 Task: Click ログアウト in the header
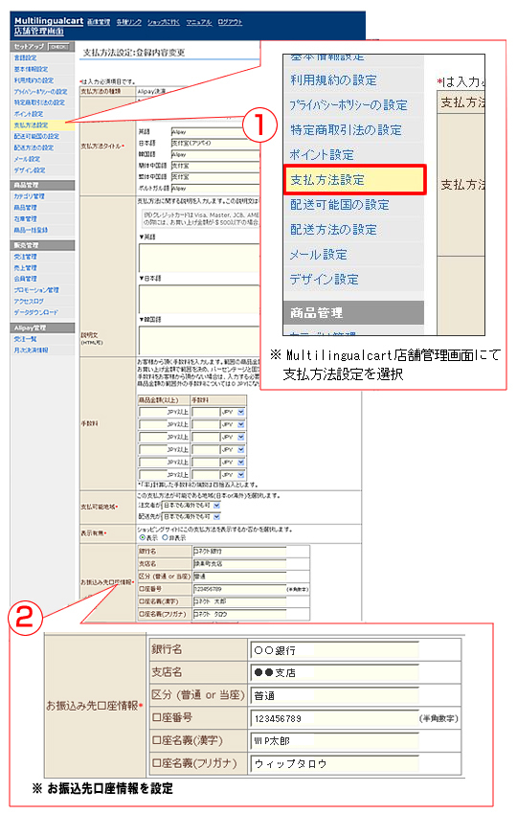[230, 22]
